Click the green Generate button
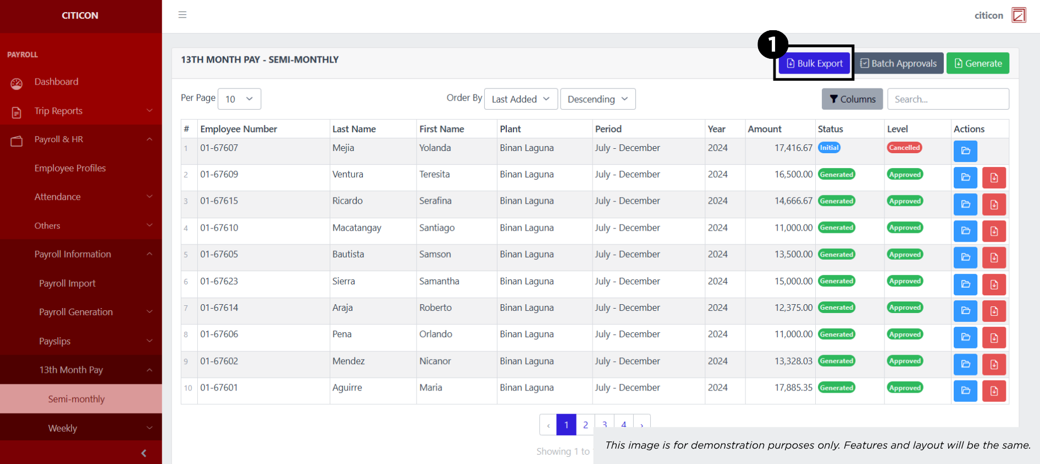Viewport: 1040px width, 464px height. [977, 63]
